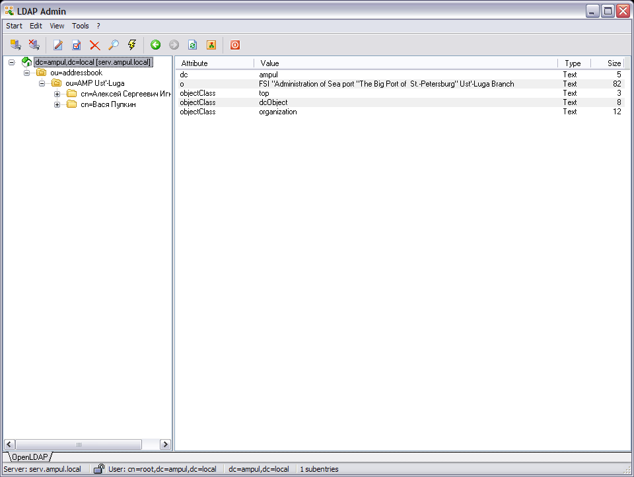The width and height of the screenshot is (634, 477).
Task: Click the orange Schema tree icon
Action: tap(211, 45)
